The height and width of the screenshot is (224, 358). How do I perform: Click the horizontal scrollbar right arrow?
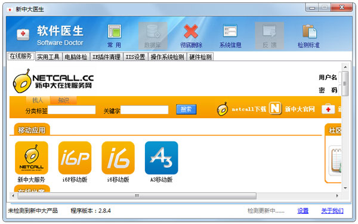tap(337, 196)
